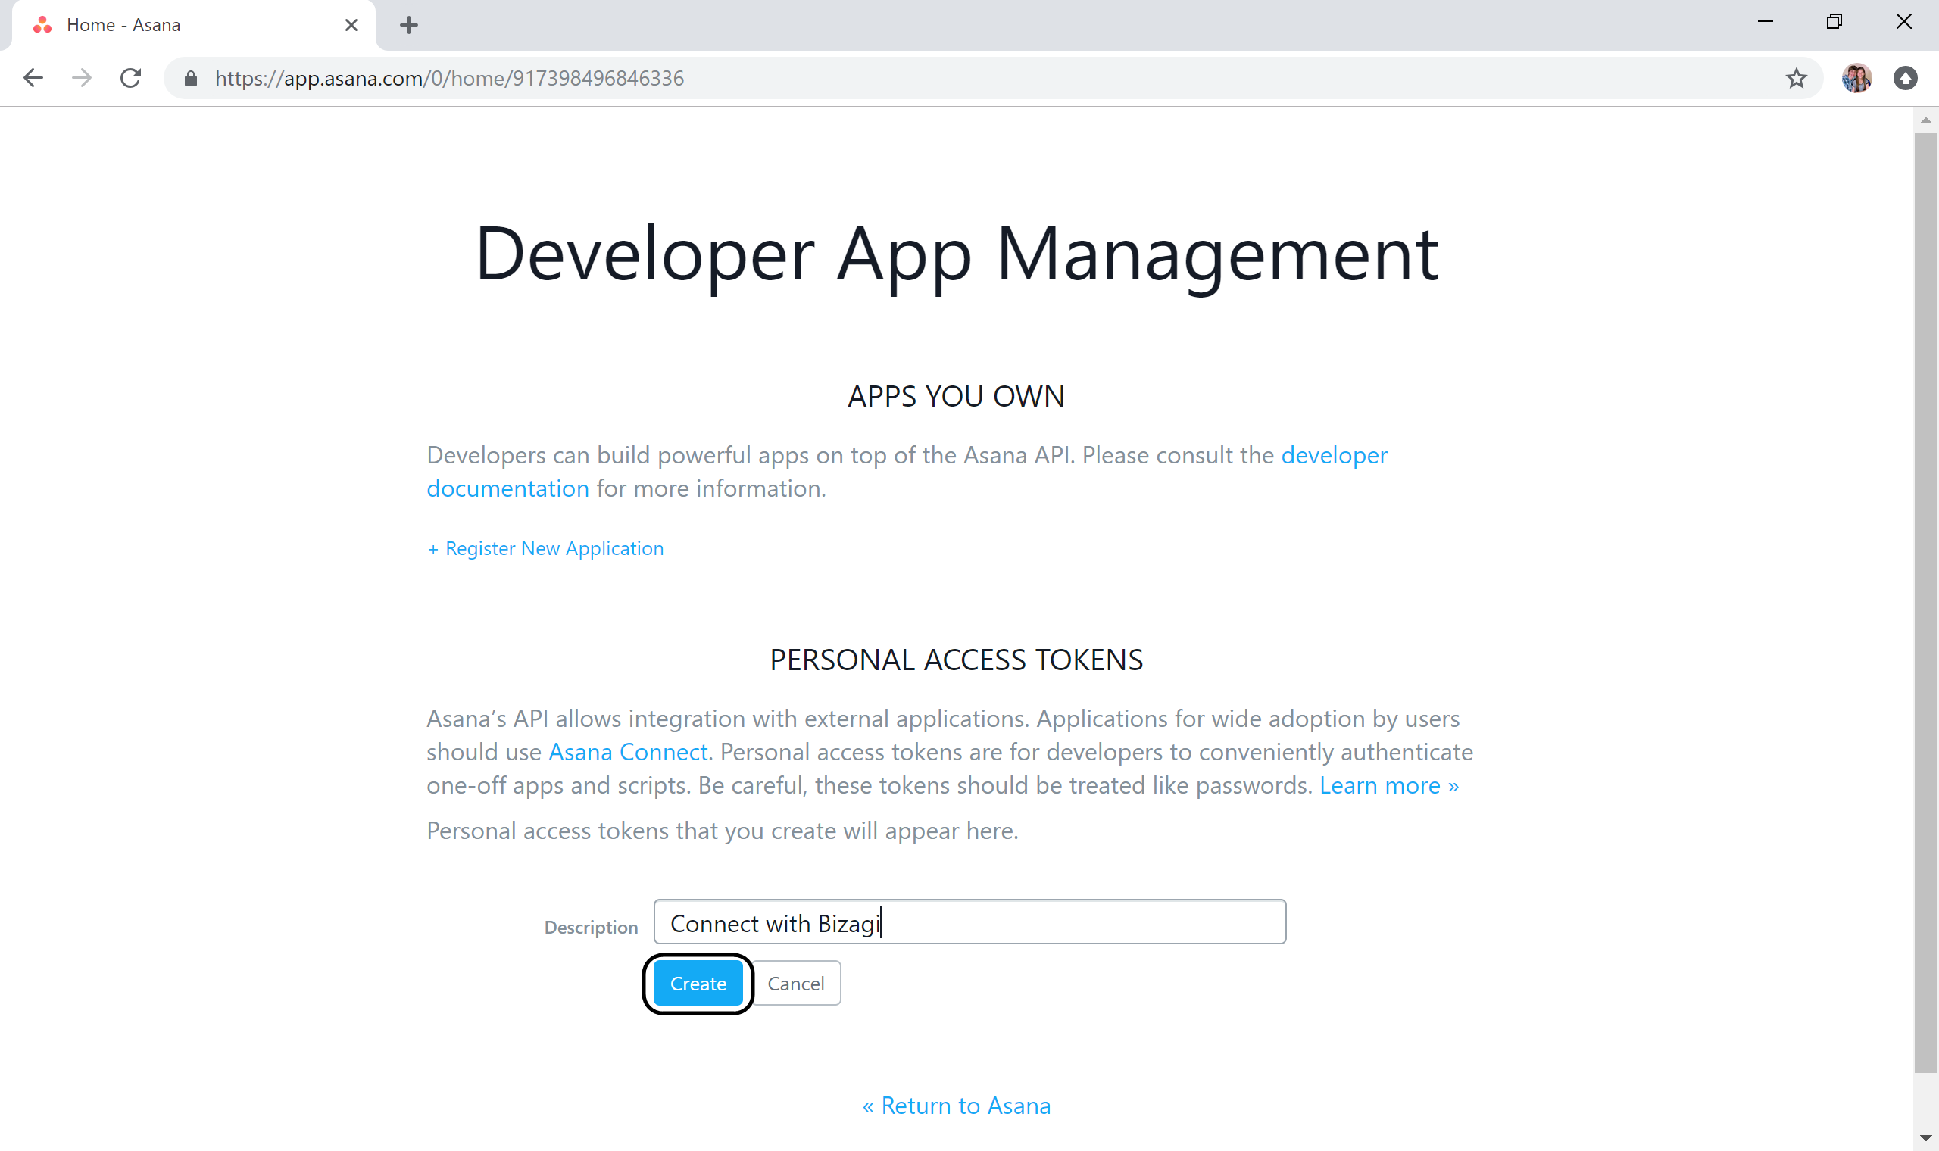
Task: Click the scrollbar up arrow
Action: point(1926,121)
